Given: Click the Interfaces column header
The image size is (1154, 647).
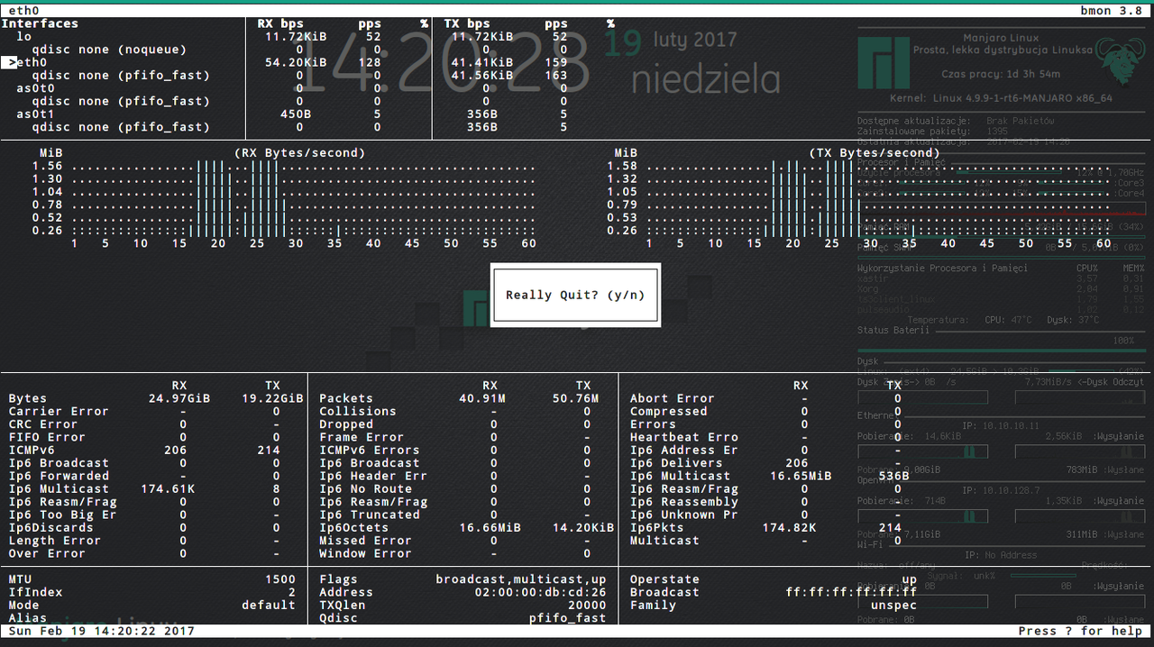Looking at the screenshot, I should 40,23.
